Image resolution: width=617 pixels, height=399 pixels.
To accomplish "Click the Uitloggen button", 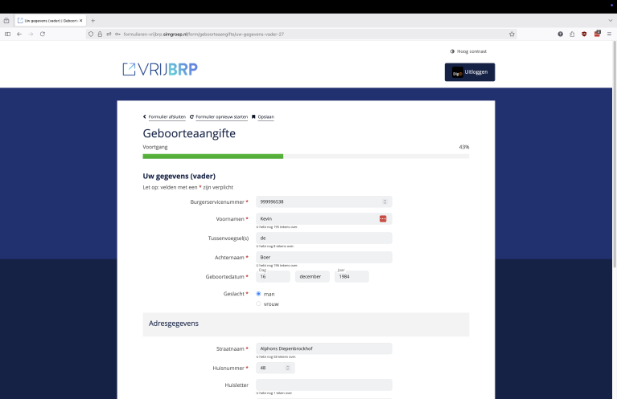I will [470, 72].
